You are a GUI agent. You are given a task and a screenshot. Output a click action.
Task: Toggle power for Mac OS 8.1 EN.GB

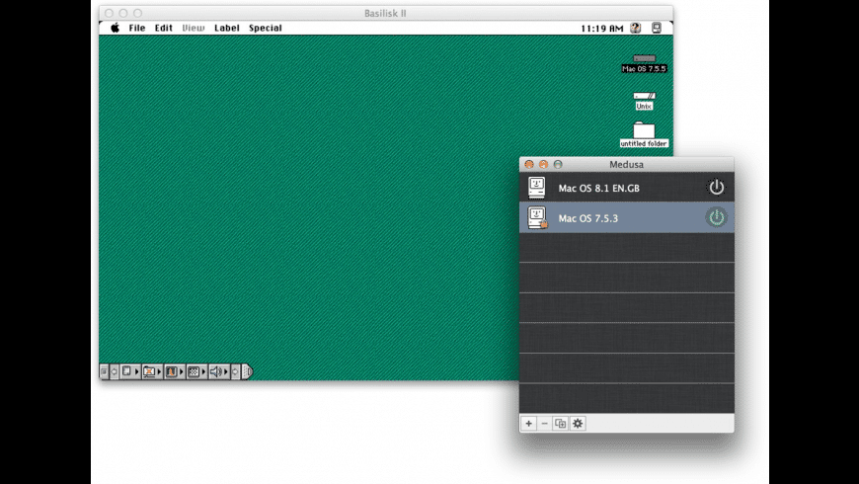pyautogui.click(x=716, y=188)
